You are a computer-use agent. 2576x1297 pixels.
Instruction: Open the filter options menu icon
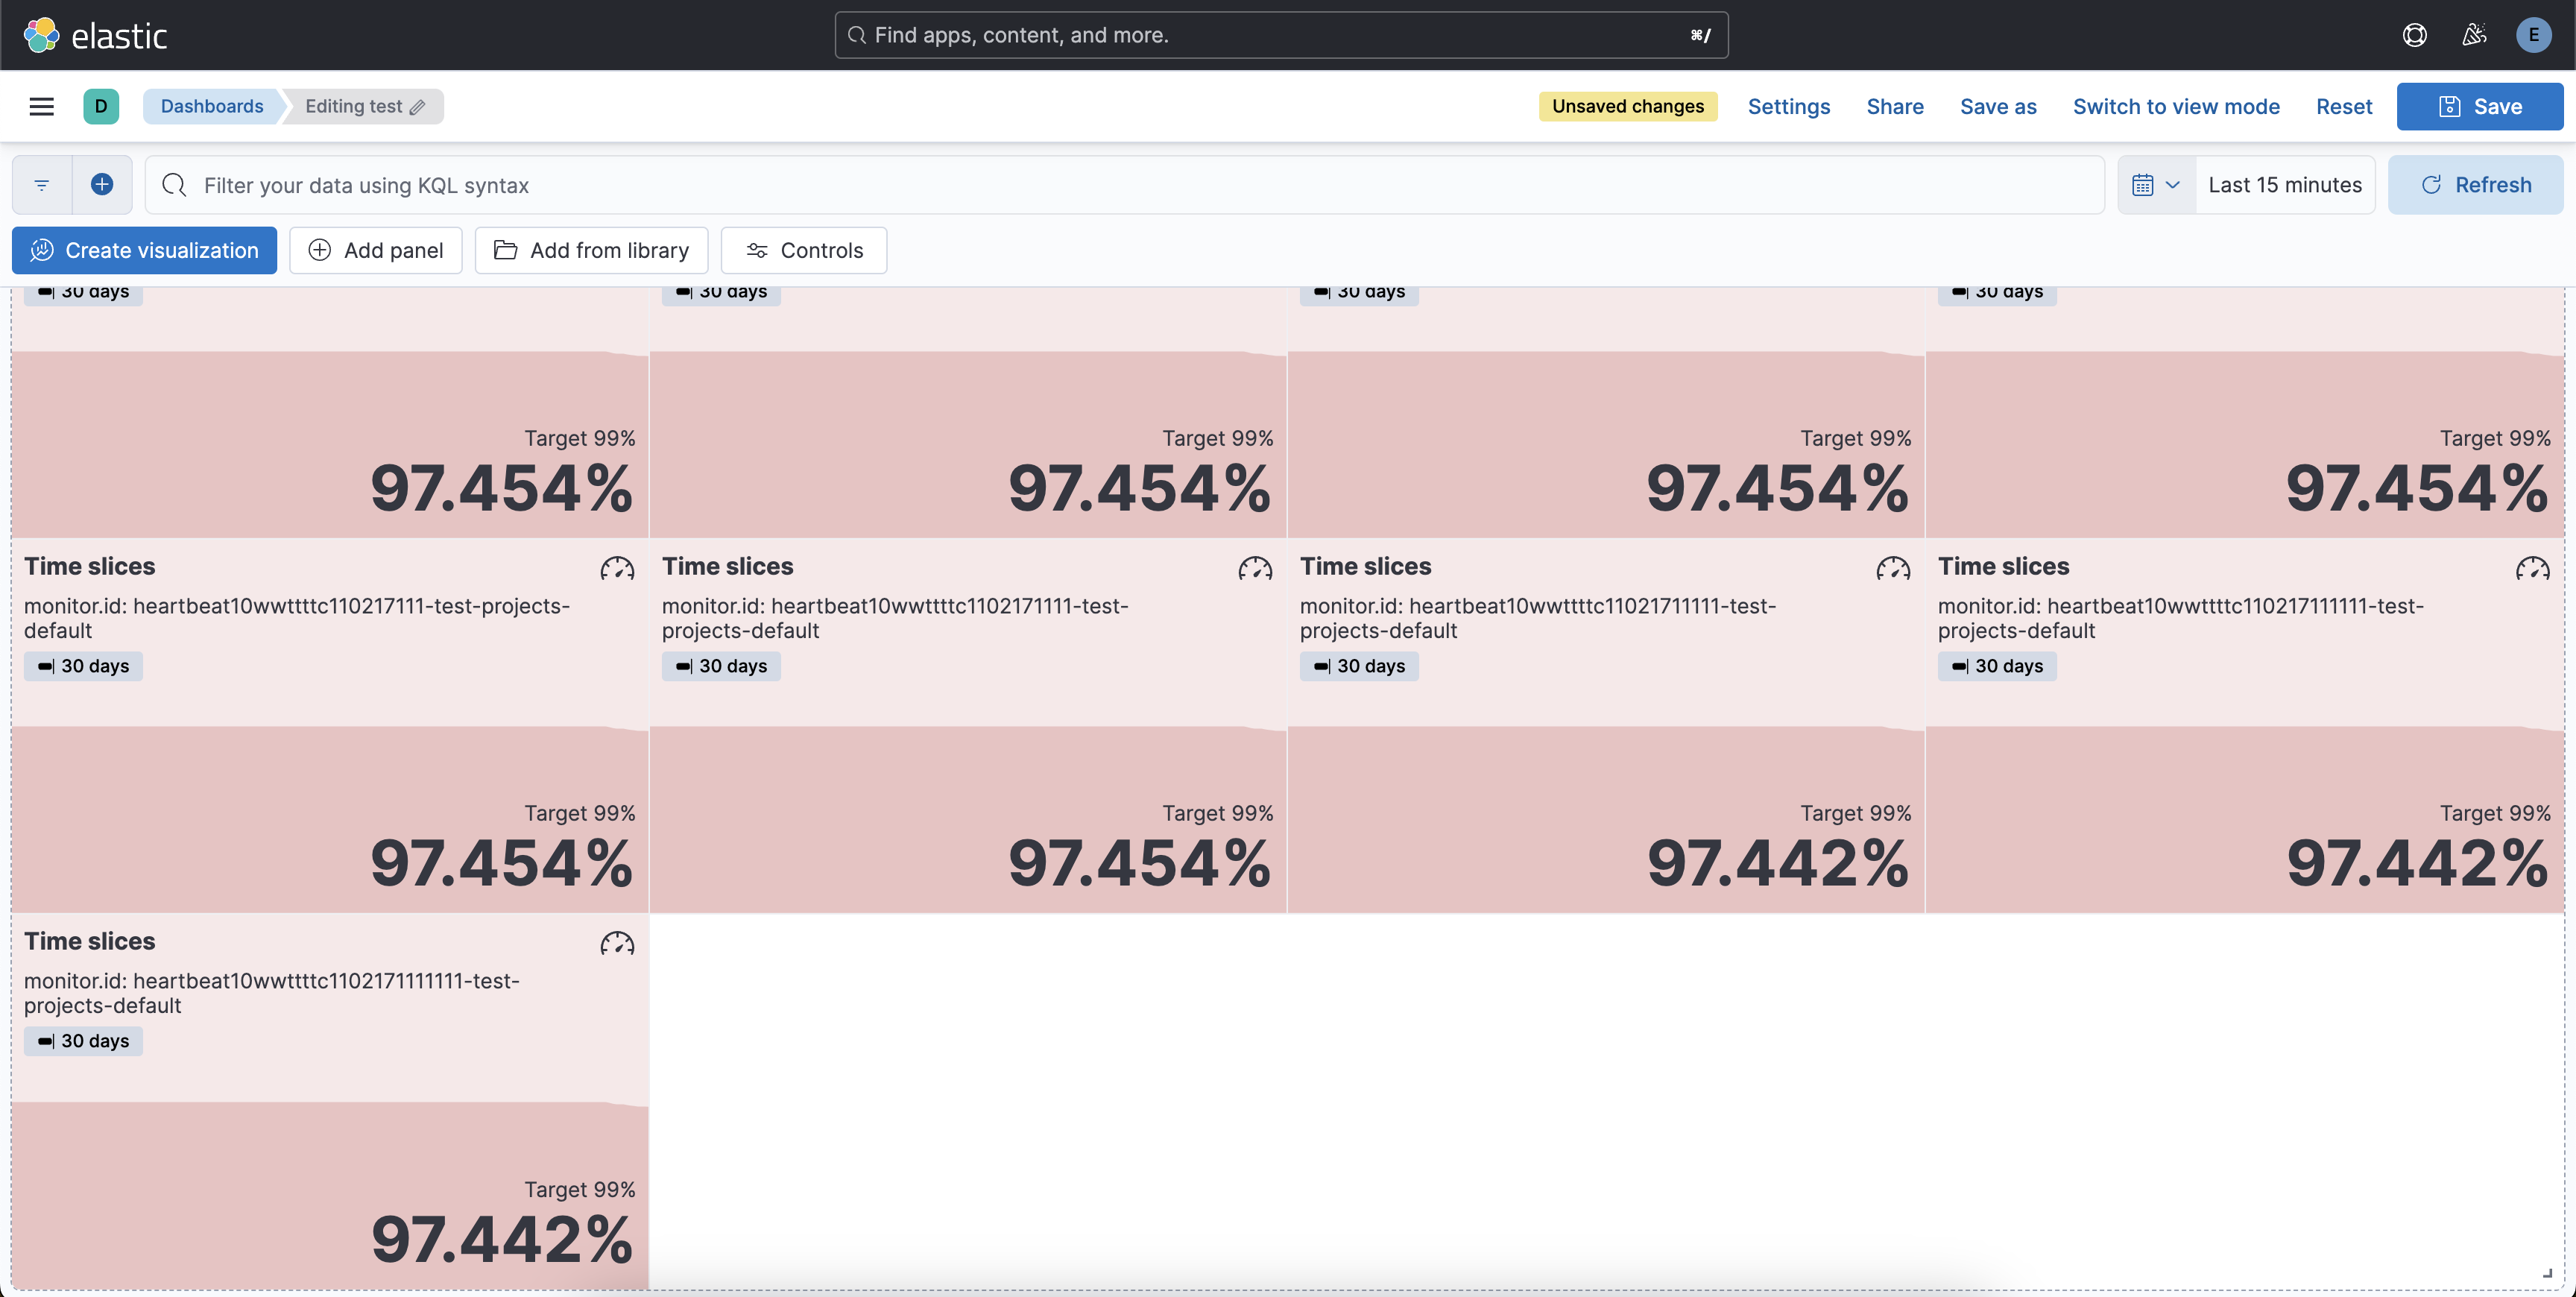[42, 185]
